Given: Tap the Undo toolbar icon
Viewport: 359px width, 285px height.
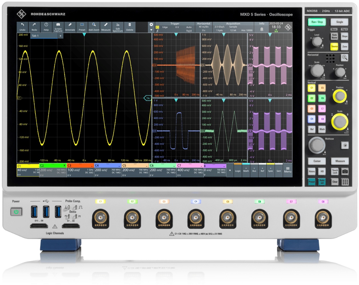Looking at the screenshot, I should pyautogui.click(x=23, y=27).
